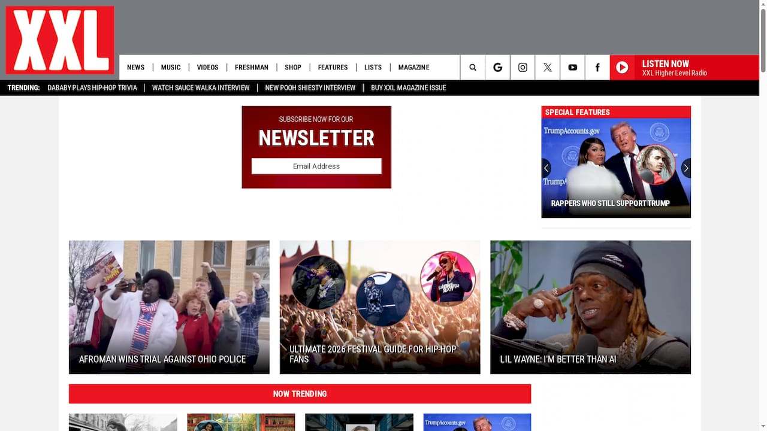Open New Pooh Shiesty Interview link
Viewport: 767px width, 431px height.
(310, 88)
